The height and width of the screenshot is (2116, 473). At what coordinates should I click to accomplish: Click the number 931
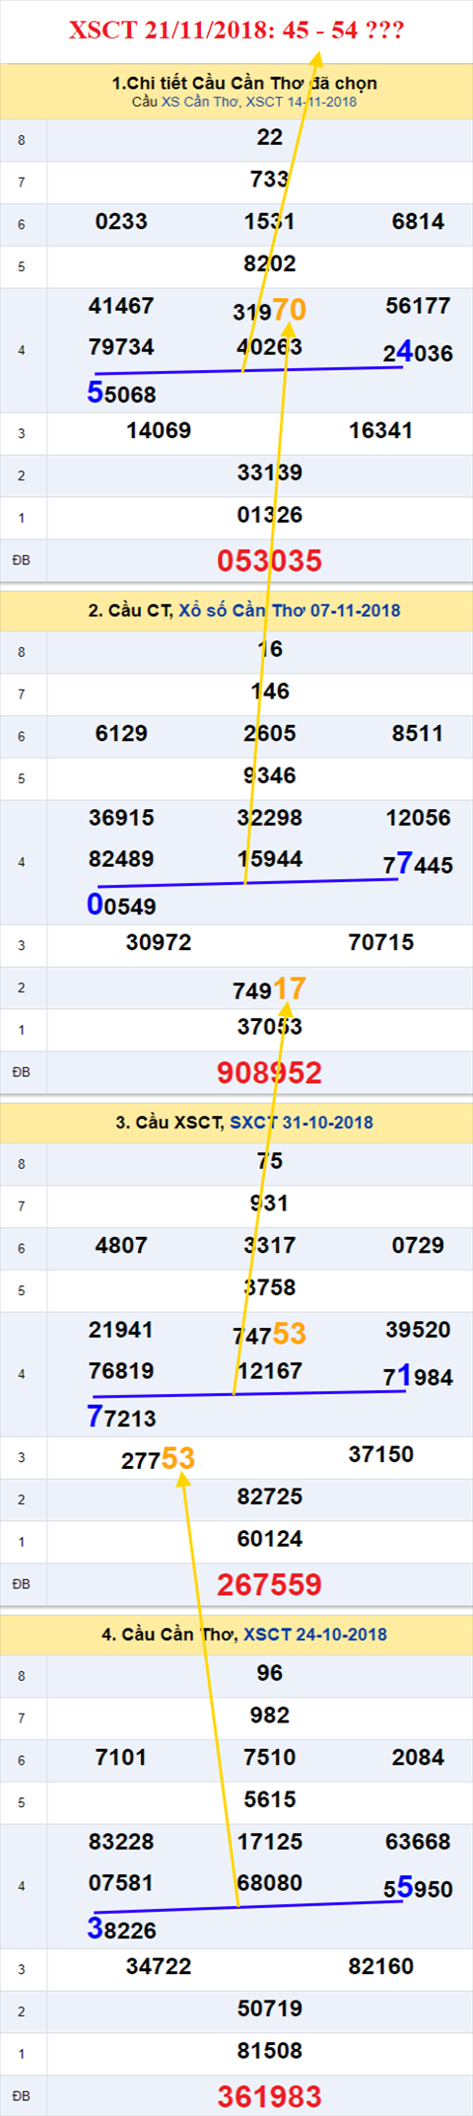270,1204
